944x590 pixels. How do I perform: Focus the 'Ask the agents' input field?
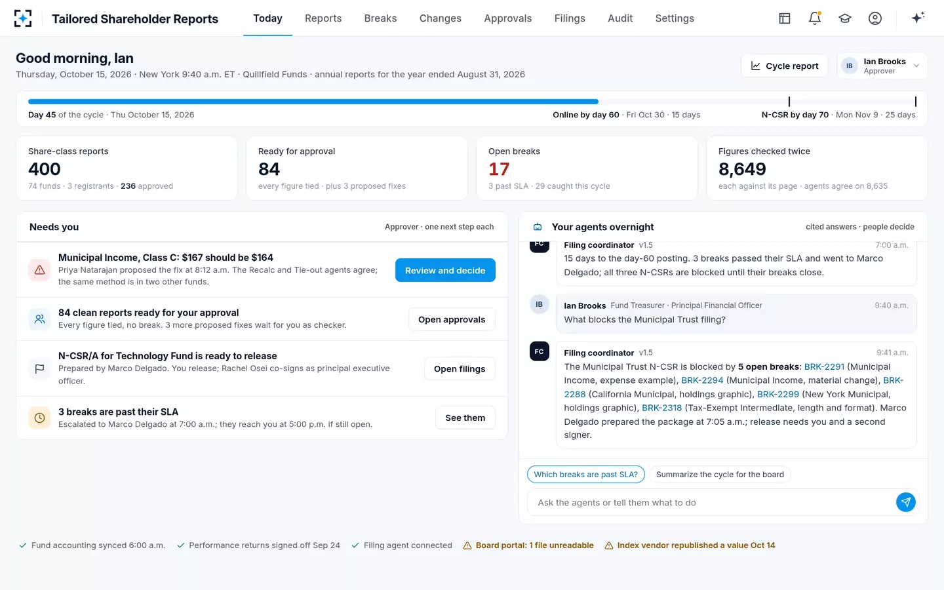pos(711,502)
